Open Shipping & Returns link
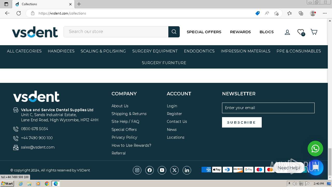 click(x=129, y=114)
